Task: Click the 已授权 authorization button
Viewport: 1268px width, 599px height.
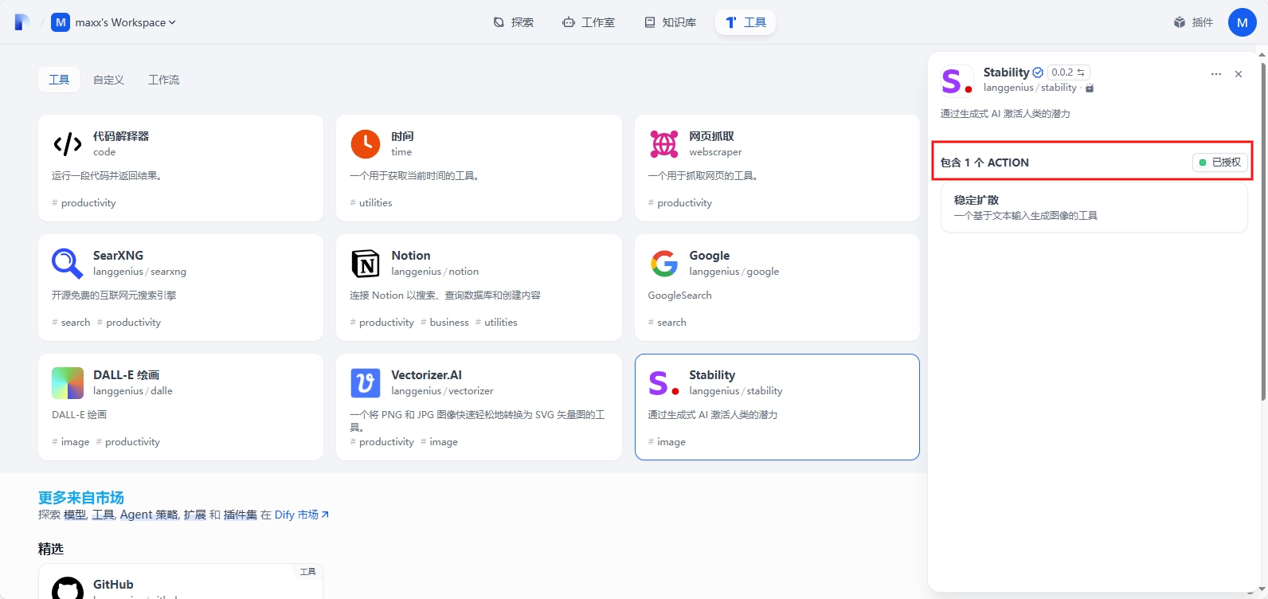Action: tap(1220, 162)
